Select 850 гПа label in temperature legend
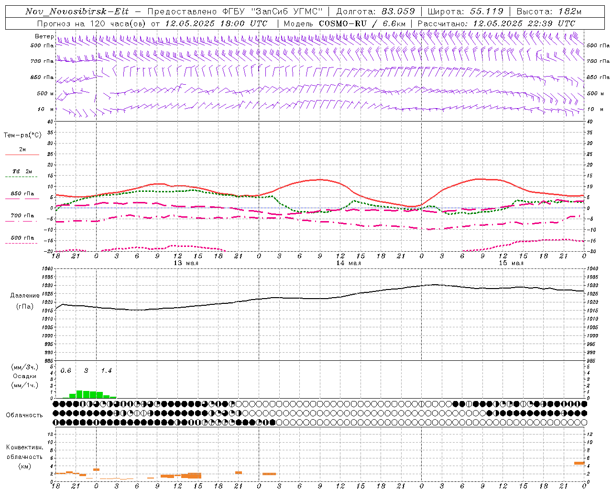 point(22,194)
